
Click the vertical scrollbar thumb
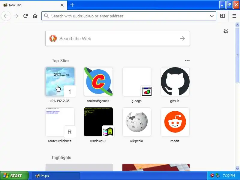pyautogui.click(x=237, y=55)
